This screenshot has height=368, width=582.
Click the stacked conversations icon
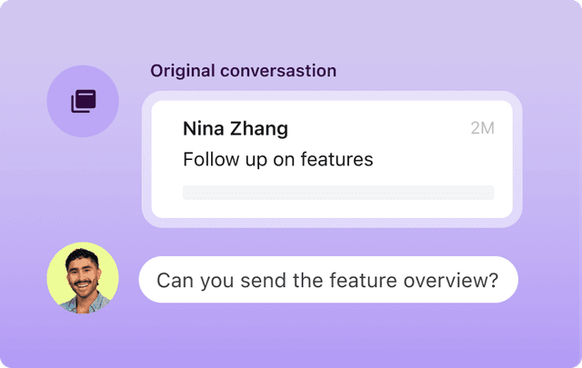pyautogui.click(x=83, y=101)
